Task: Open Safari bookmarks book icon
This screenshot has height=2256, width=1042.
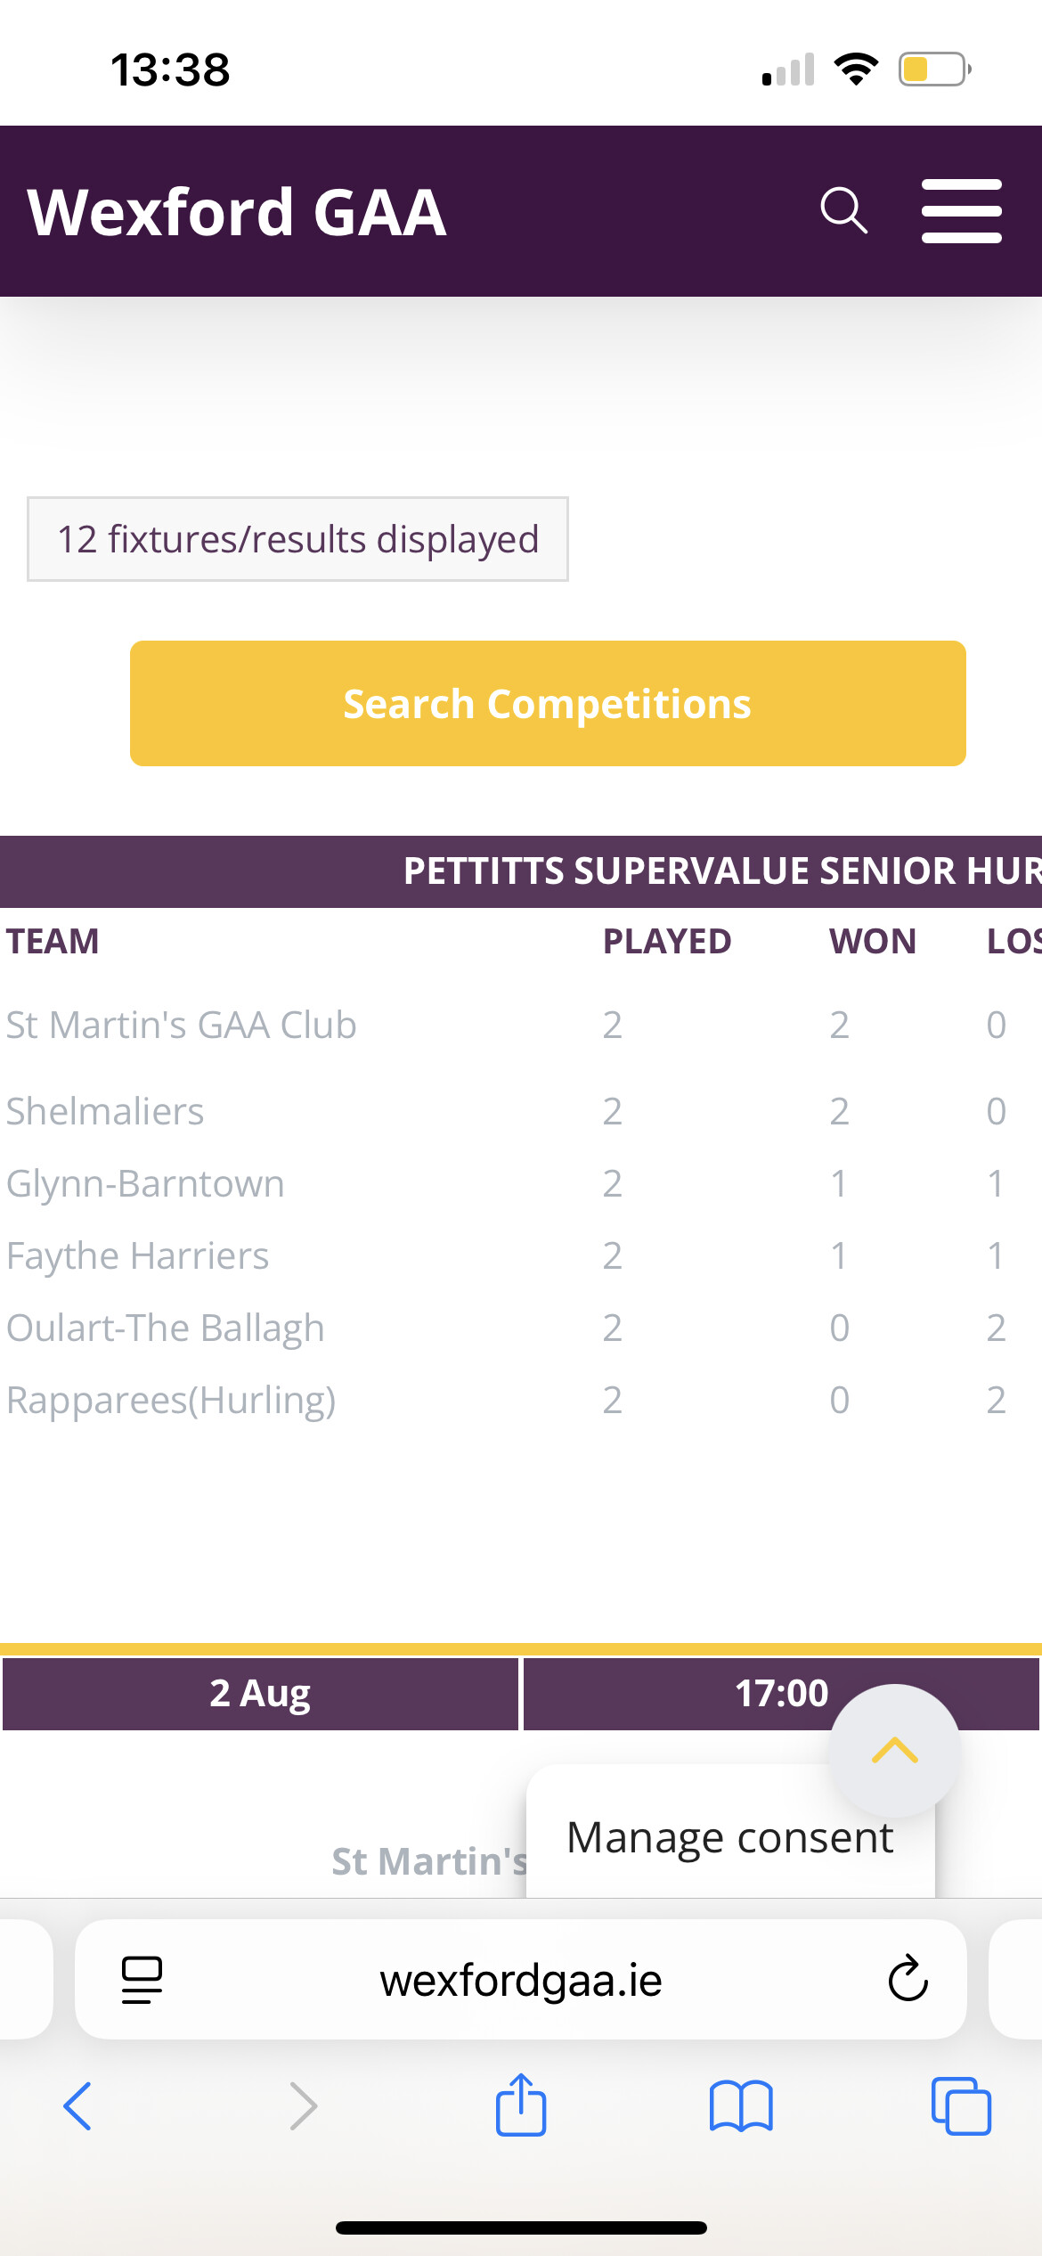Action: pyautogui.click(x=741, y=2106)
